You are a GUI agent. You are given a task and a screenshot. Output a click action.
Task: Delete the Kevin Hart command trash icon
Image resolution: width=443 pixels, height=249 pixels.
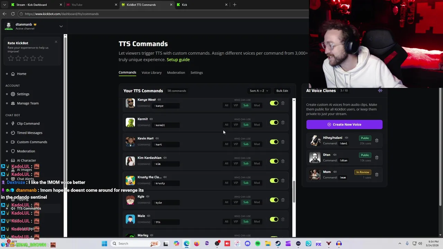[283, 142]
